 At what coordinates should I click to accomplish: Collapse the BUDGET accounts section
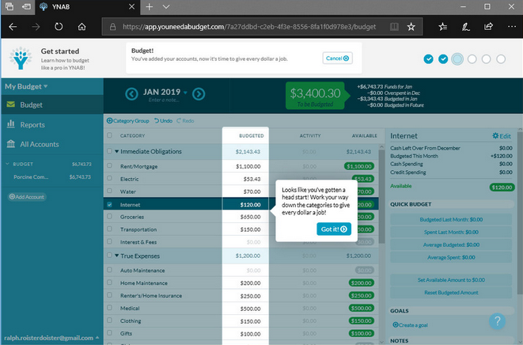pyautogui.click(x=7, y=164)
